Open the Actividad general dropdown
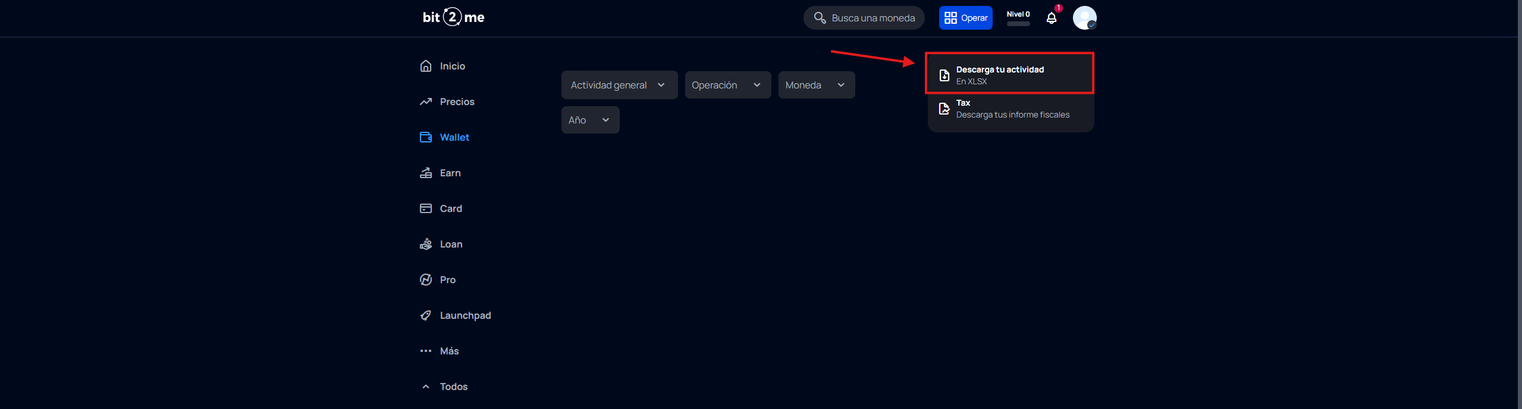Image resolution: width=1522 pixels, height=409 pixels. pos(619,85)
